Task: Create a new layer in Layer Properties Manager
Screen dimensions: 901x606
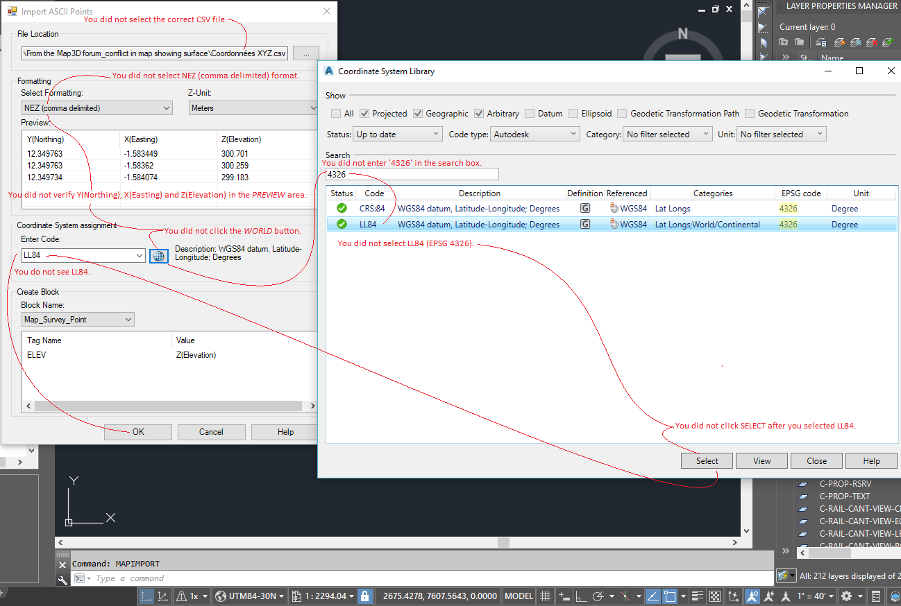Action: 839,42
